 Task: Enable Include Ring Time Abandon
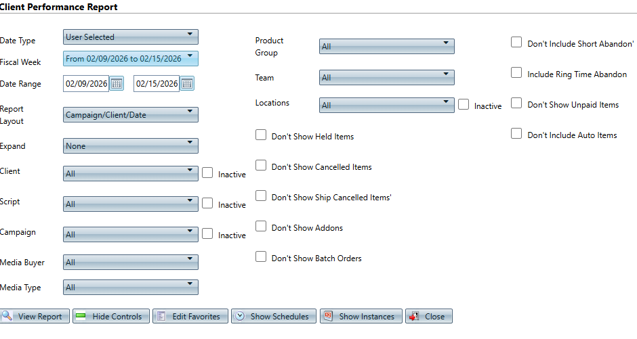[x=516, y=73]
